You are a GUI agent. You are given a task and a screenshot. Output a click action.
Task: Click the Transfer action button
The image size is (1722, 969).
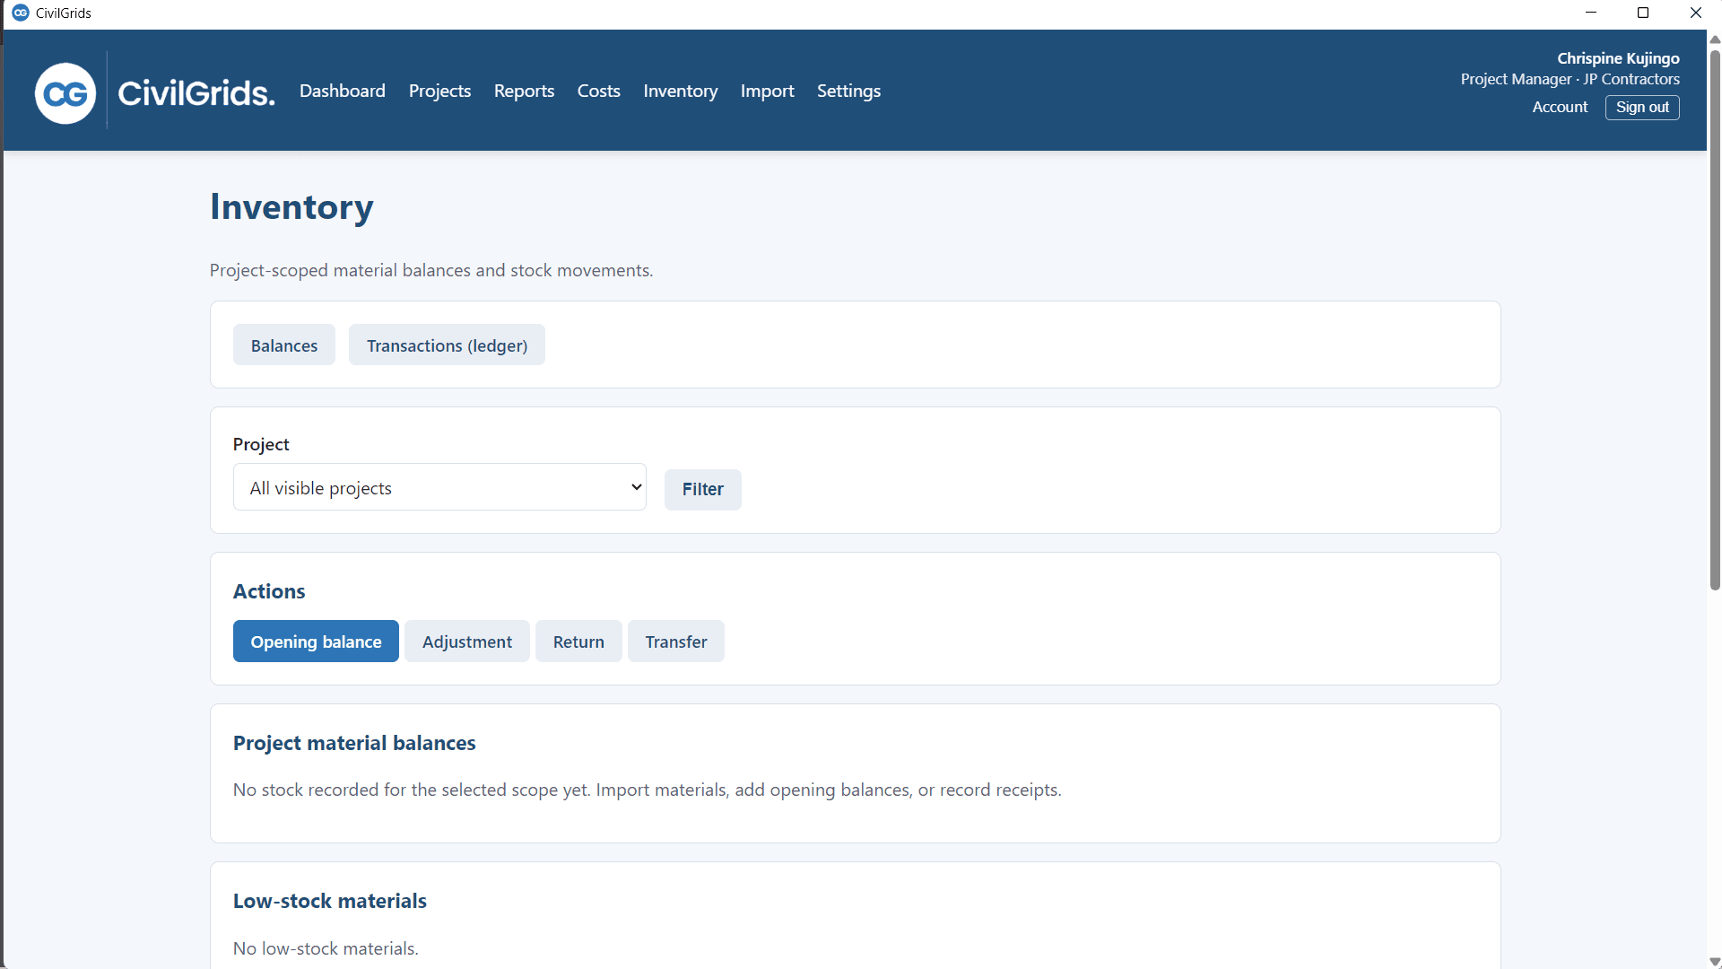tap(676, 642)
